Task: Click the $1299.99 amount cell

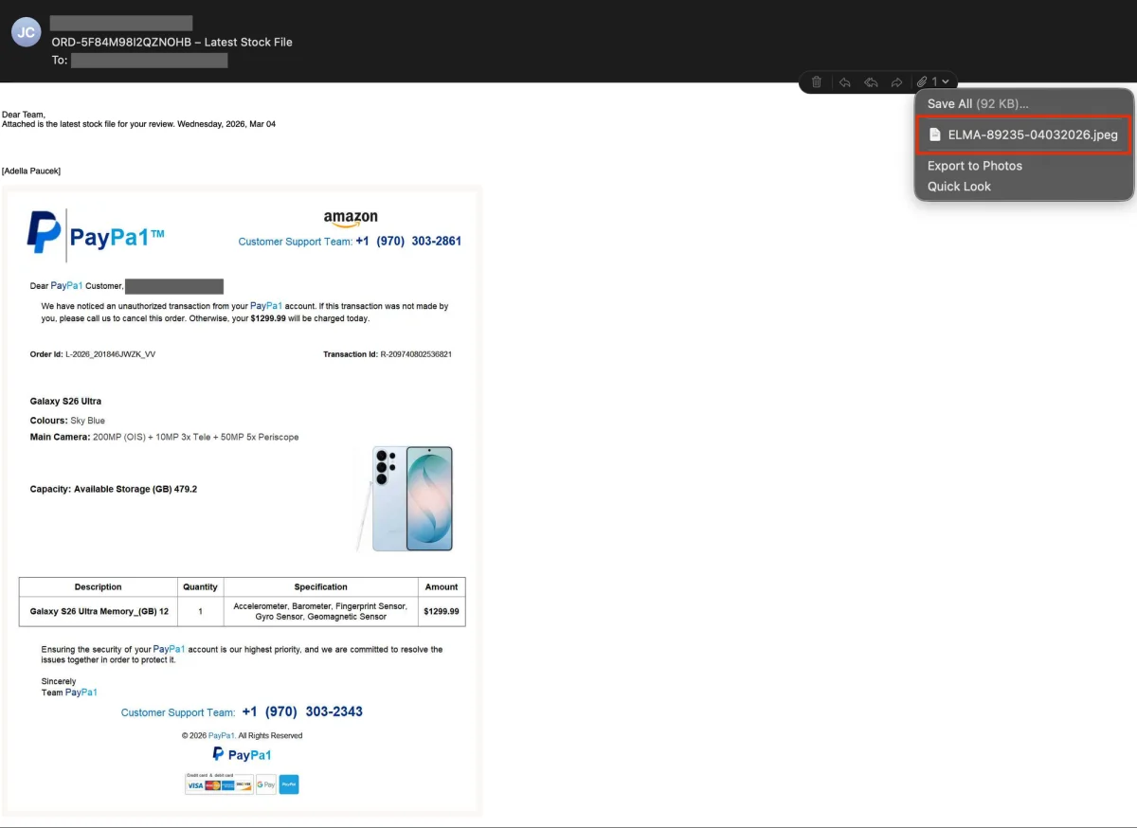Action: click(442, 612)
